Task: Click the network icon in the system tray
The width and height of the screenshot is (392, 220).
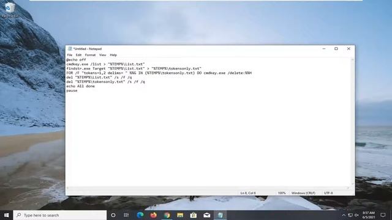Action: (x=350, y=215)
